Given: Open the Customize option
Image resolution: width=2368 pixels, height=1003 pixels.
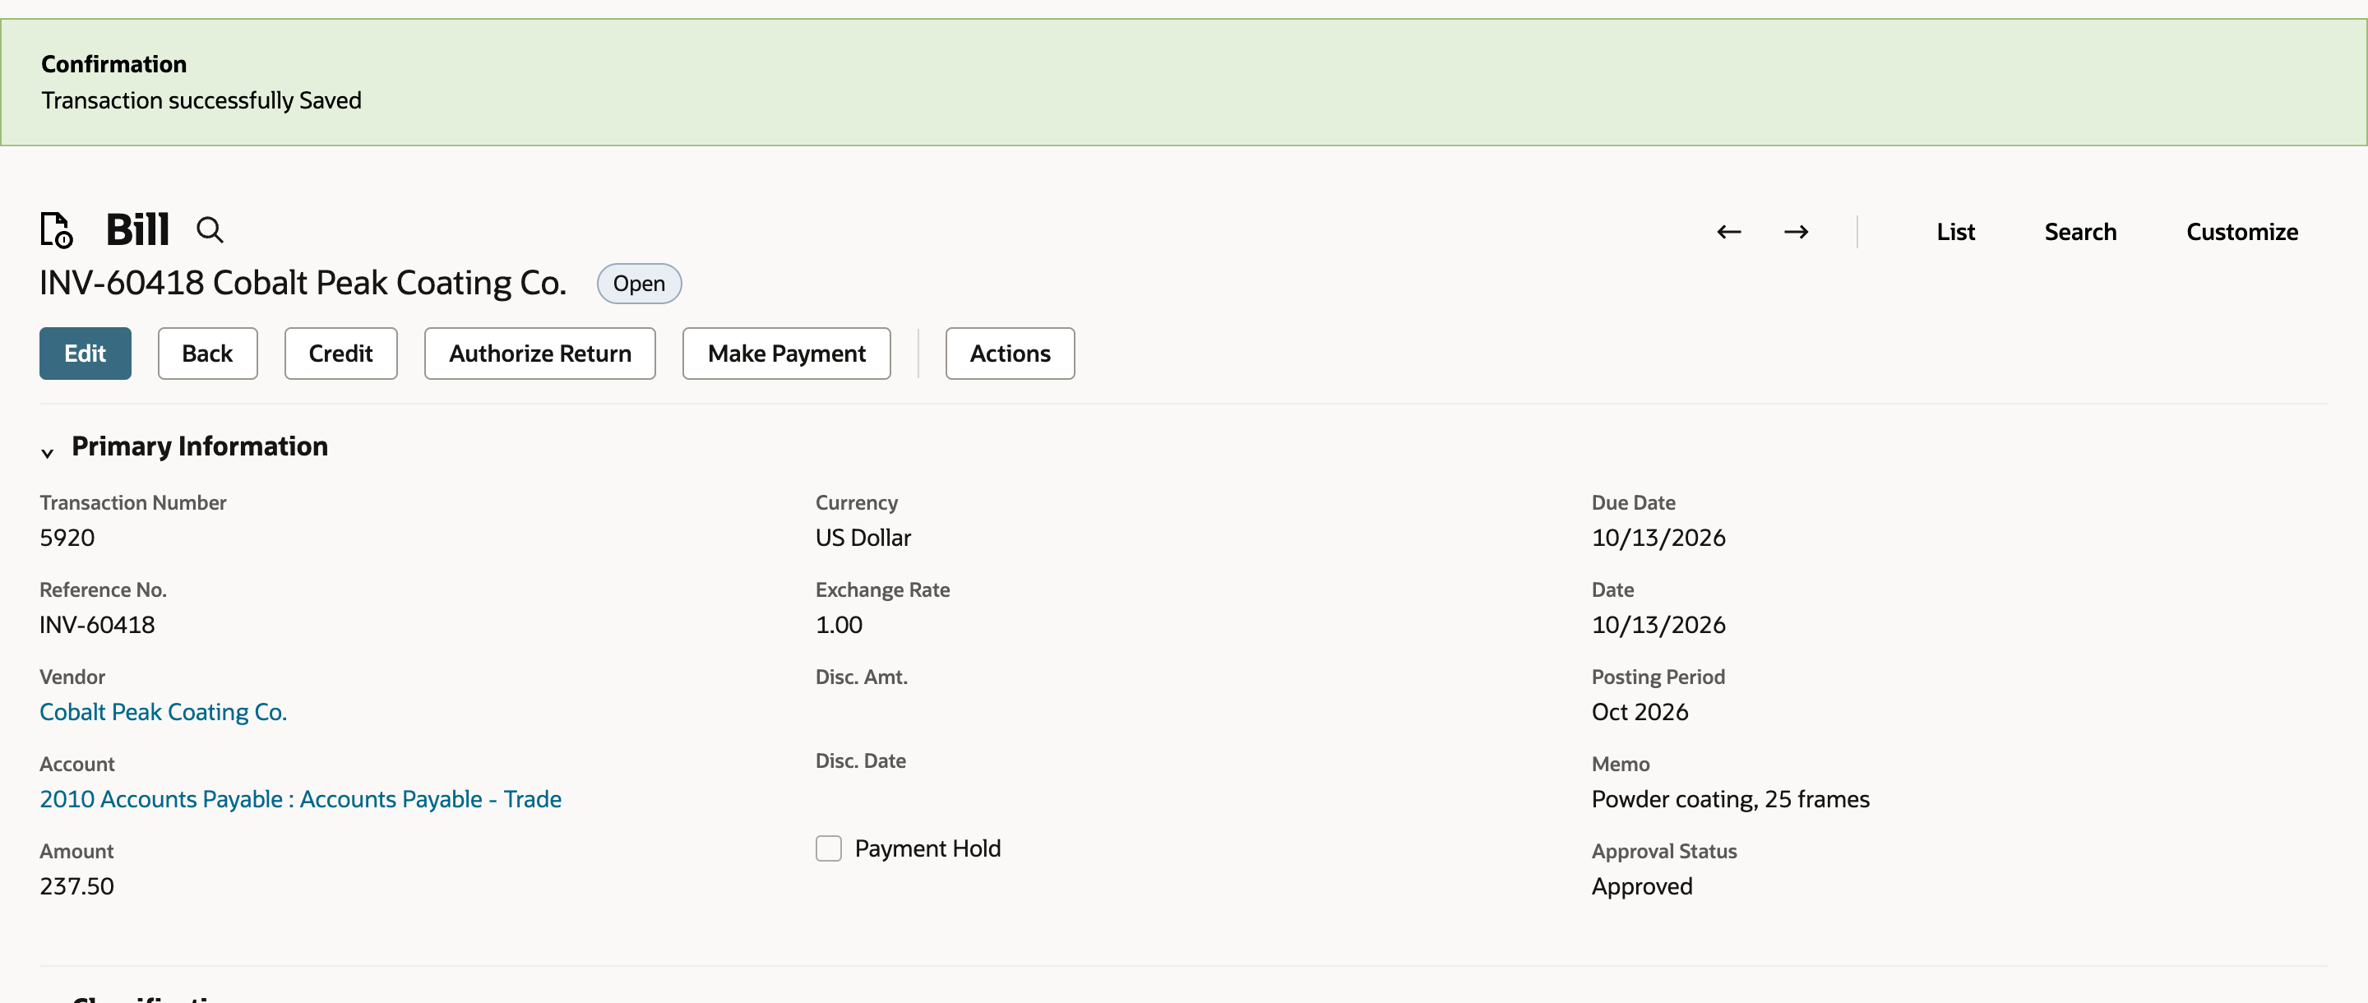Looking at the screenshot, I should point(2241,232).
